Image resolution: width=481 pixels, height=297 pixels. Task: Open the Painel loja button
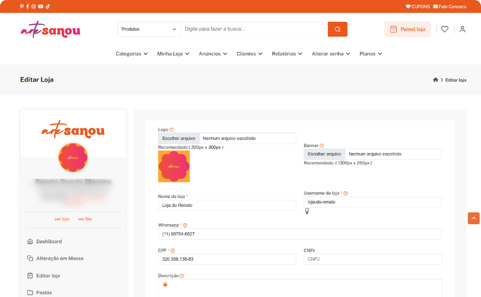pos(408,29)
